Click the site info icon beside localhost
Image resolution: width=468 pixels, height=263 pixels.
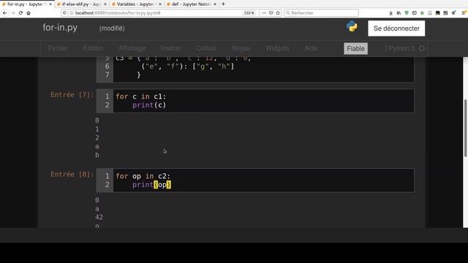[72, 13]
